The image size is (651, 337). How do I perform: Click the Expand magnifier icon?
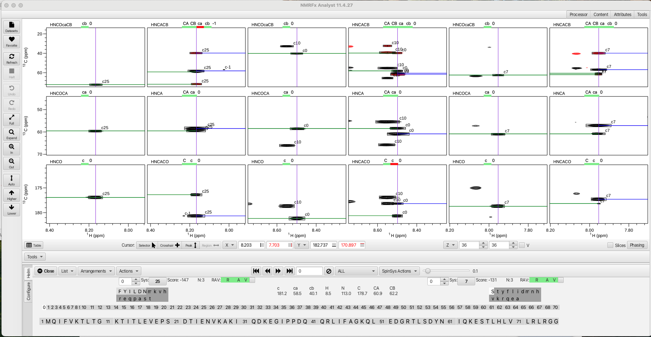[11, 134]
